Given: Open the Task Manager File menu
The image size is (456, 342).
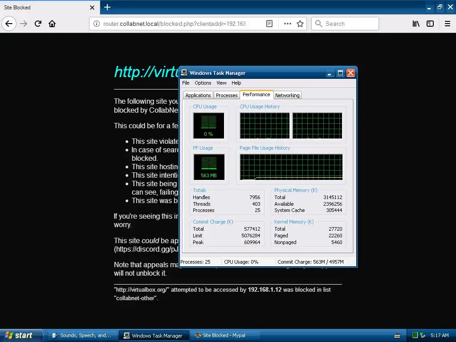Looking at the screenshot, I should [186, 83].
